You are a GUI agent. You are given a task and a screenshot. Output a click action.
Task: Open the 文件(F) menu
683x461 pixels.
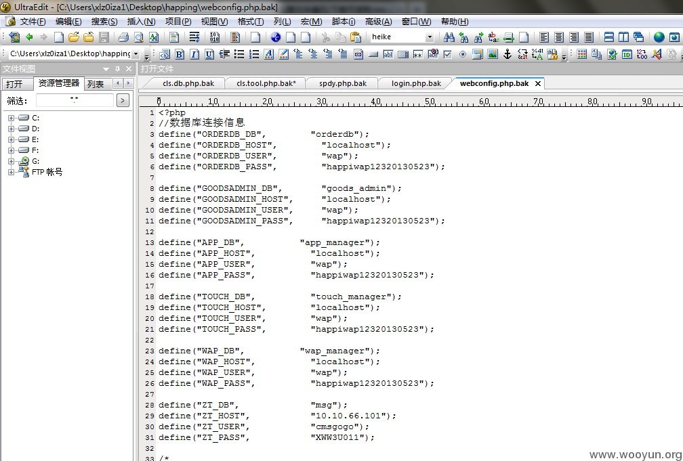33,22
